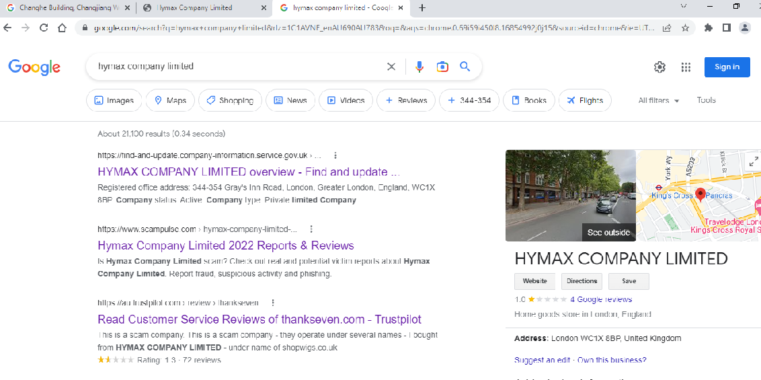Image resolution: width=761 pixels, height=380 pixels.
Task: Open Hymax 2022 Reports & Reviews result
Action: [x=226, y=245]
